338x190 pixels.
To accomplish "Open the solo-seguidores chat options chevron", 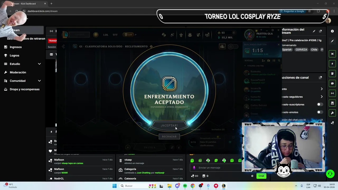I will pyautogui.click(x=321, y=97).
